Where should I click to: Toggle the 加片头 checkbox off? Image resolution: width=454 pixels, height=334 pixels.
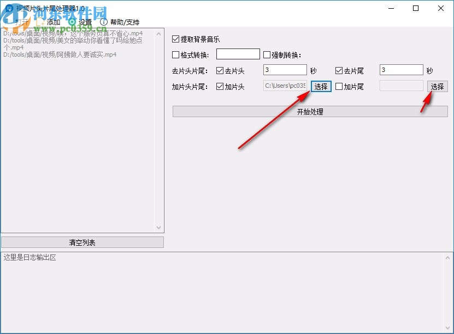pos(220,86)
